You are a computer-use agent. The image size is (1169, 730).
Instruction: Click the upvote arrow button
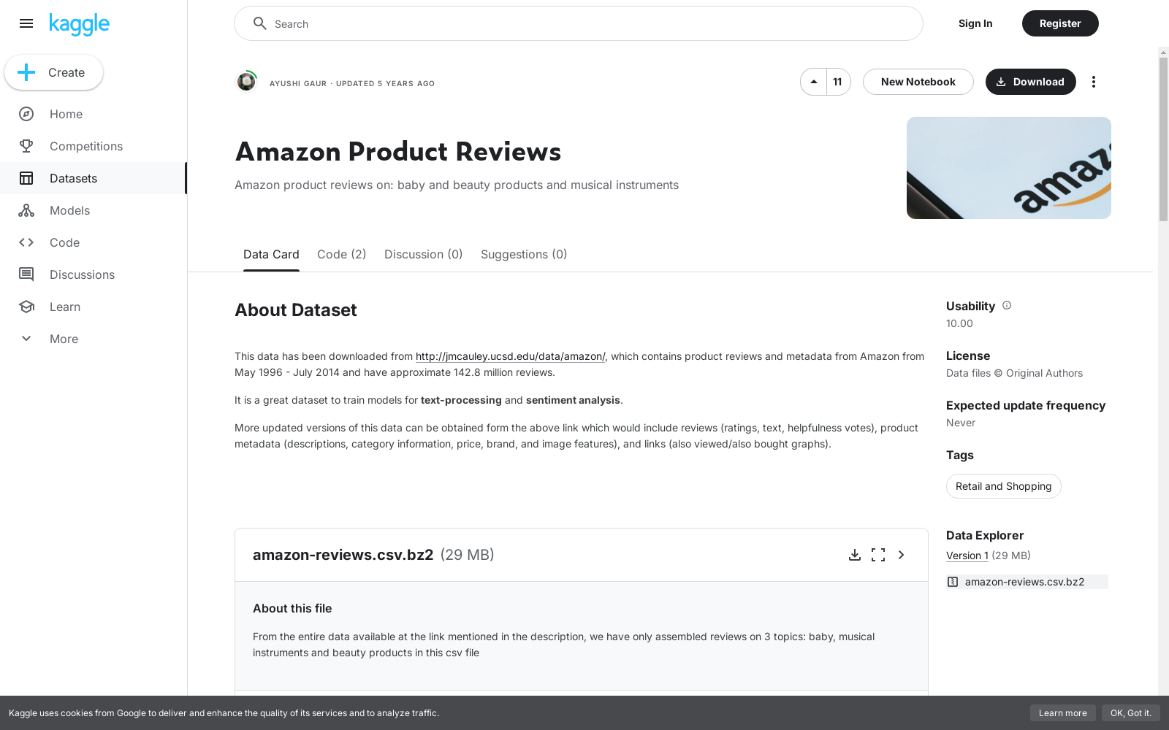pos(813,82)
